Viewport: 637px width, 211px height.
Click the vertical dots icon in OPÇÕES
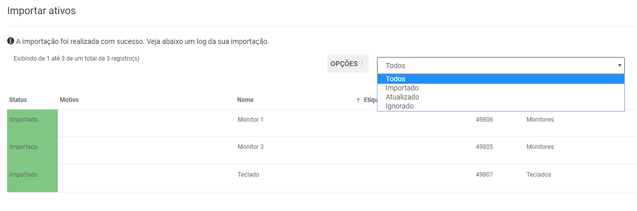(x=362, y=64)
